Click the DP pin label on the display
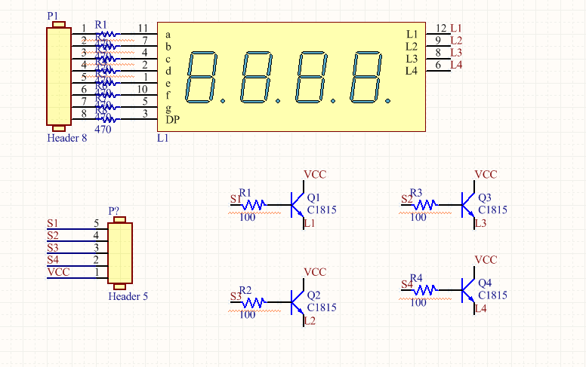 [x=173, y=120]
